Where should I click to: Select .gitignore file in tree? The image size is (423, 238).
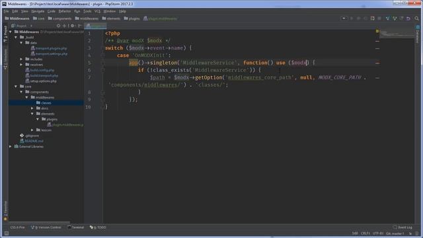(30, 136)
